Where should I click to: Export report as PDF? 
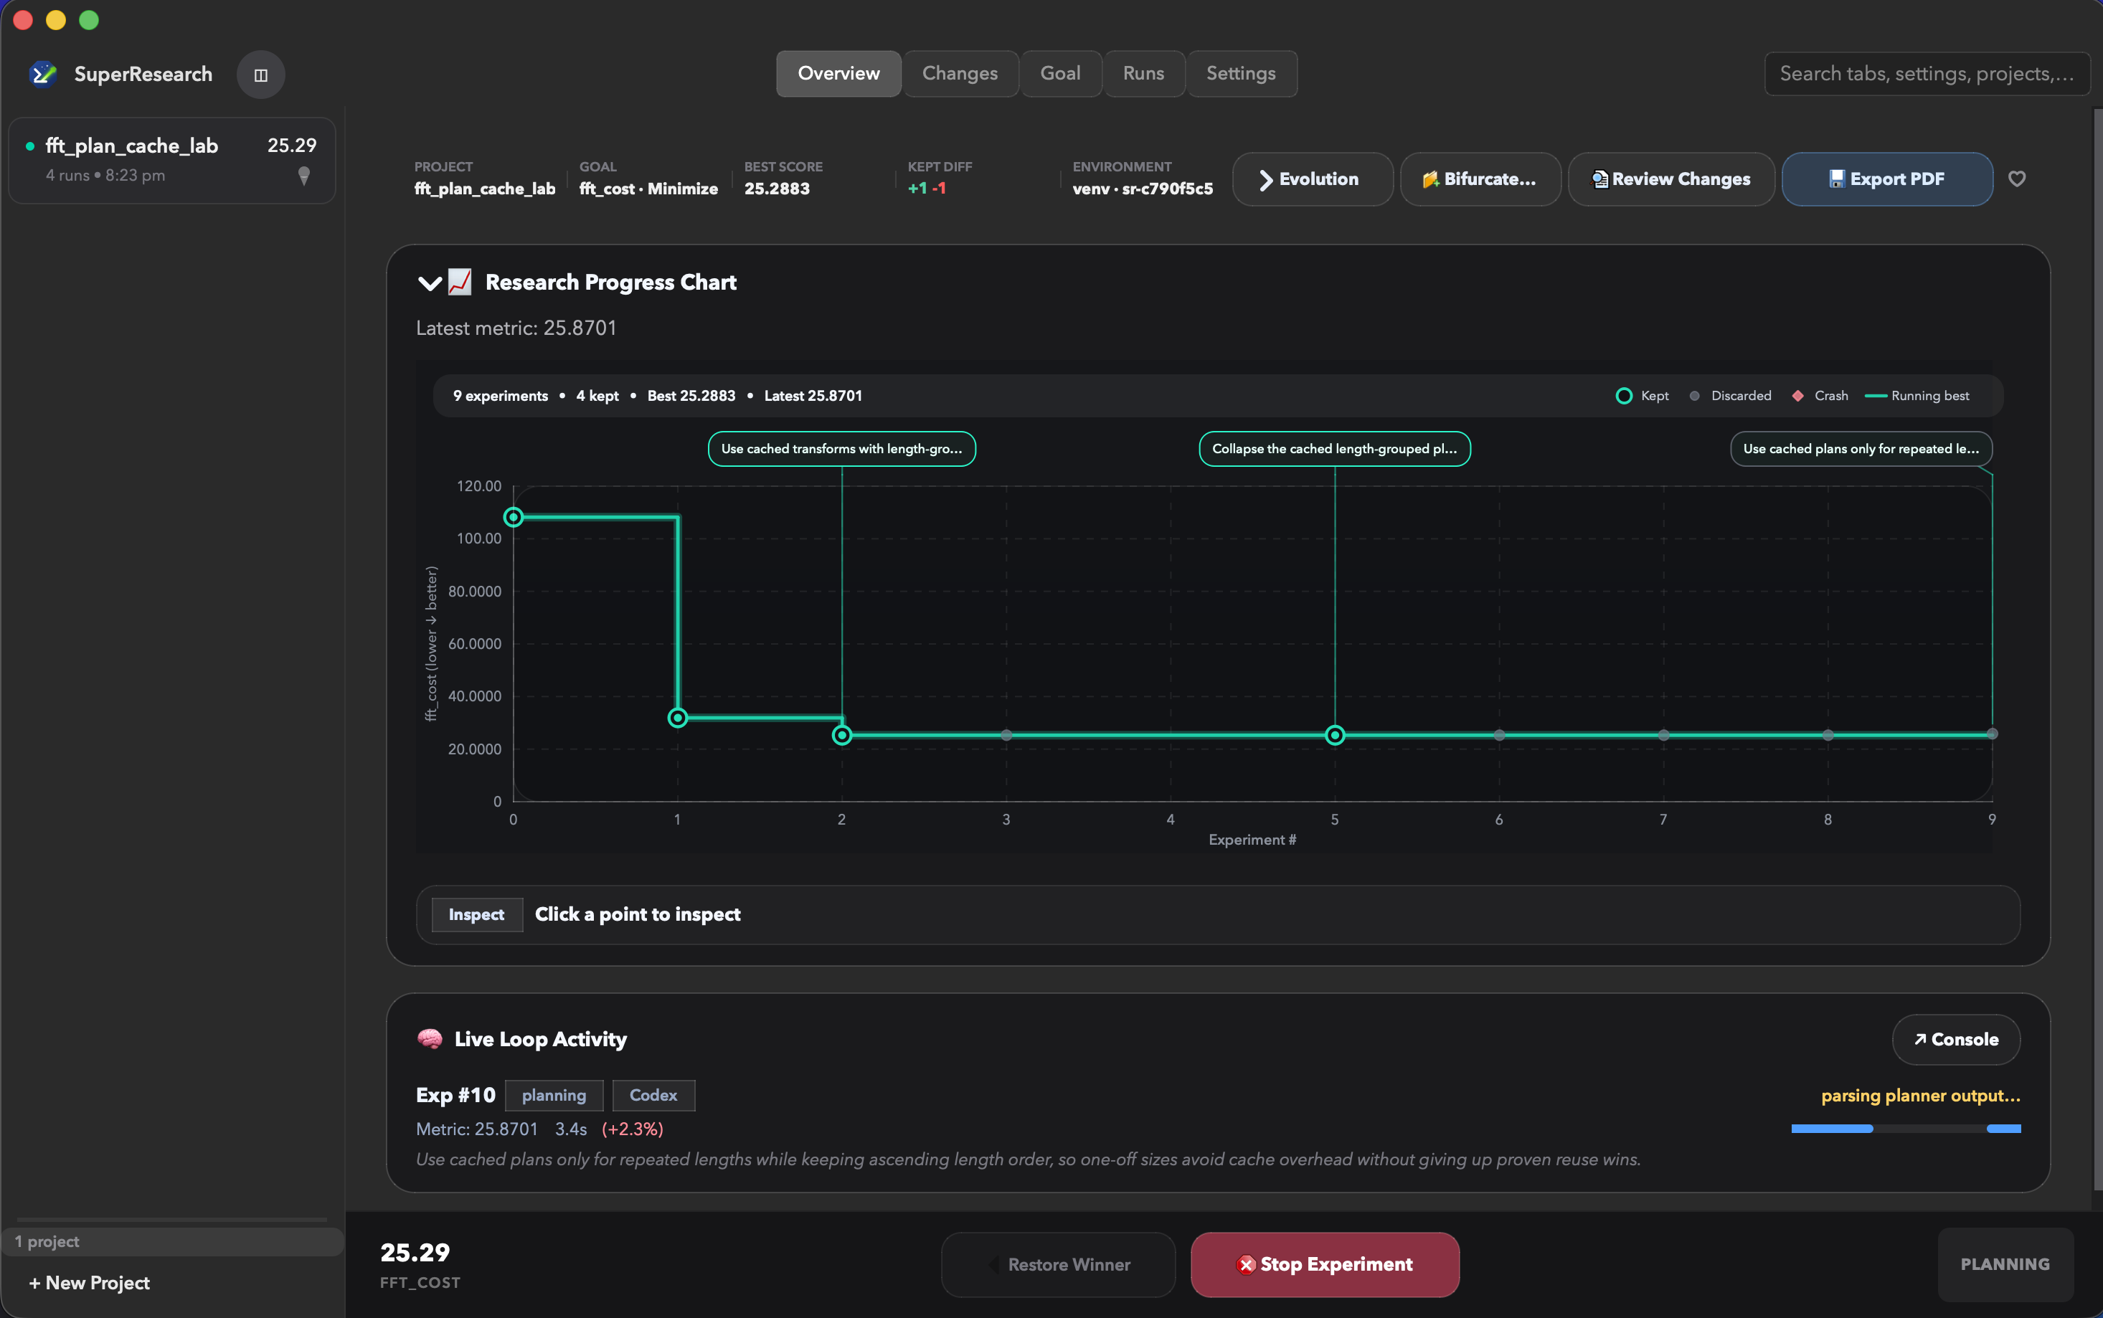pyautogui.click(x=1887, y=179)
